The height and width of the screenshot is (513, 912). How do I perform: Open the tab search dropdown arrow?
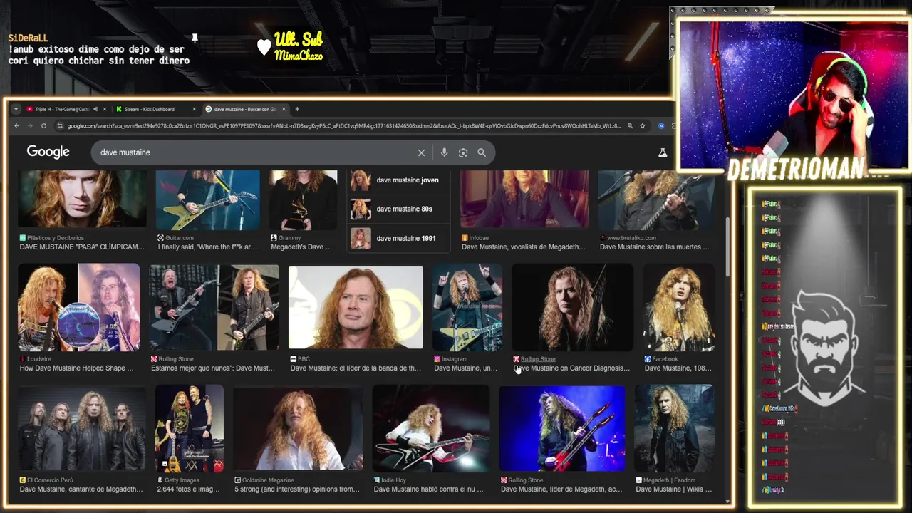click(16, 109)
